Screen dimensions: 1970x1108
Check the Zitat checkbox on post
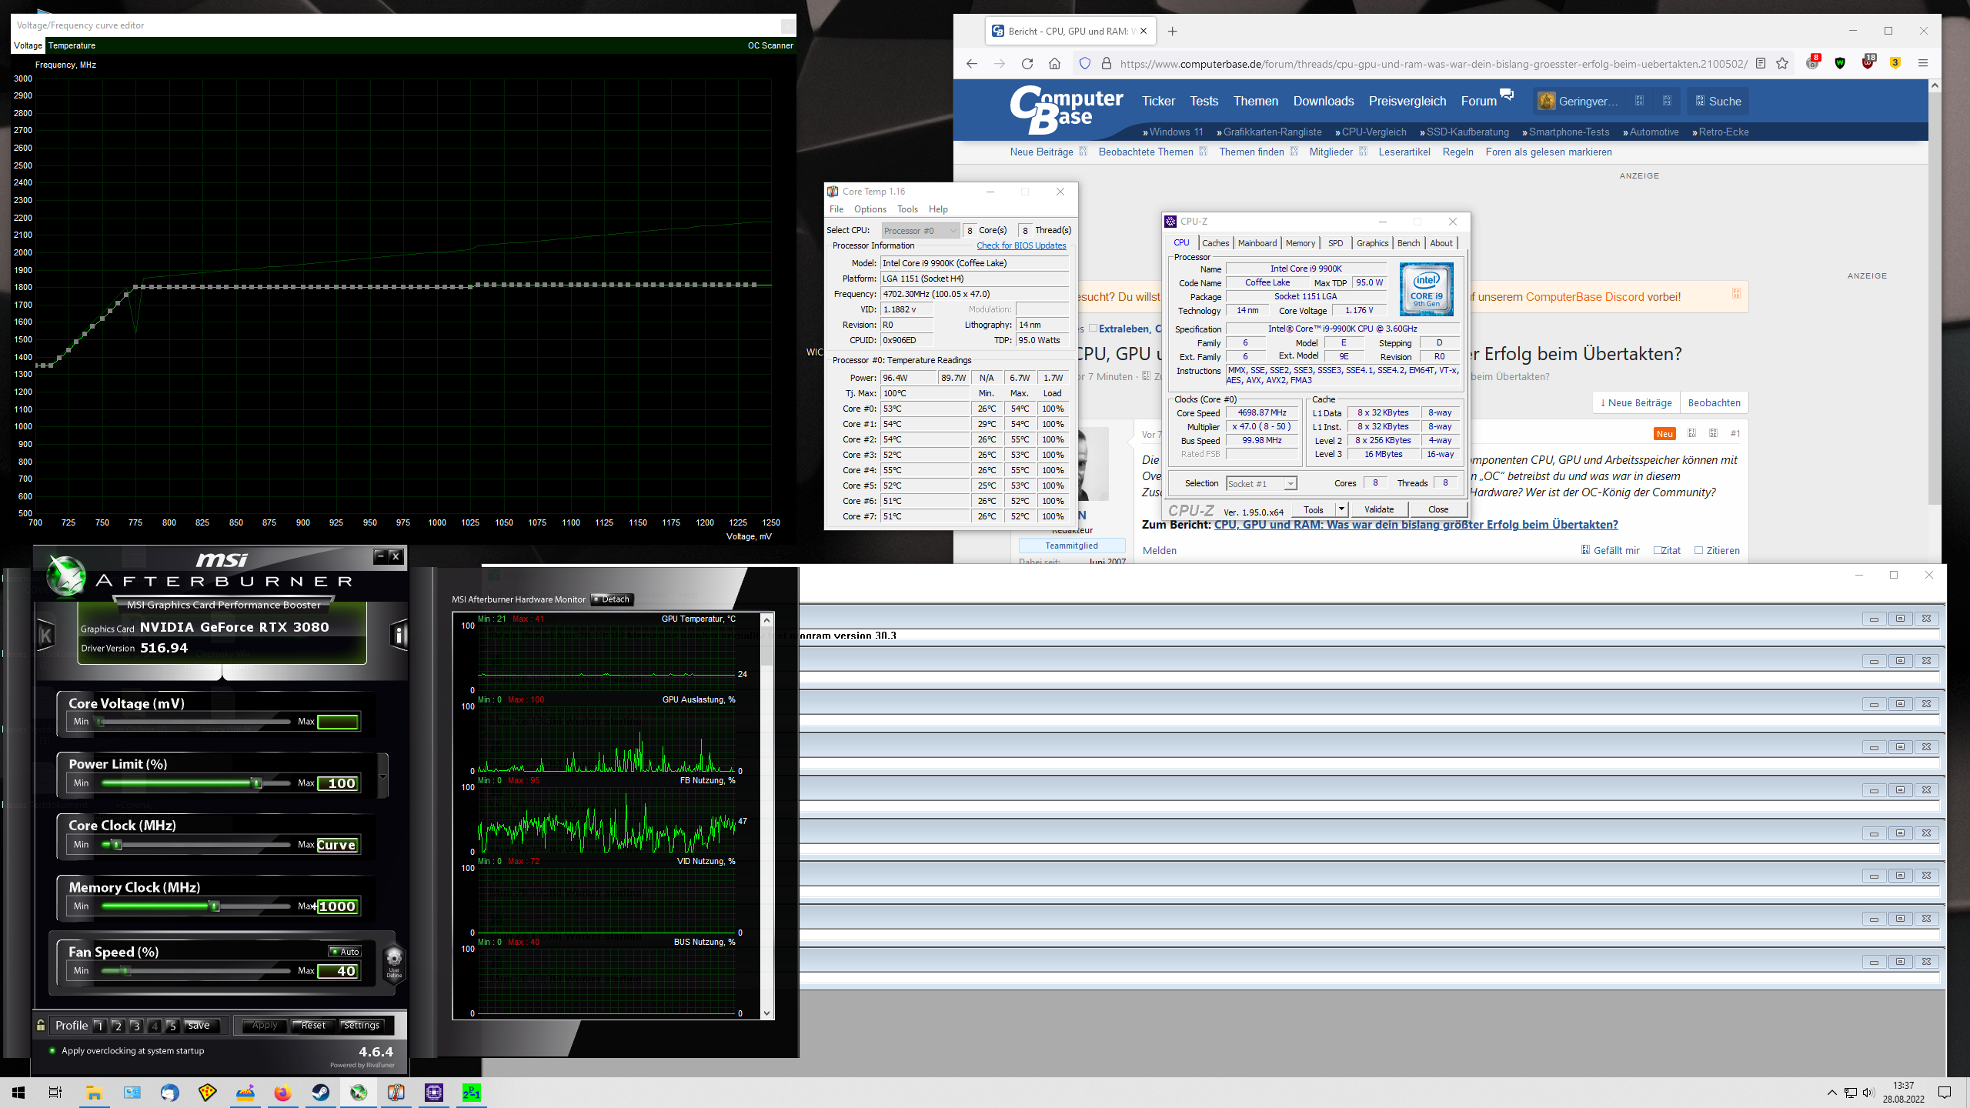click(1658, 550)
